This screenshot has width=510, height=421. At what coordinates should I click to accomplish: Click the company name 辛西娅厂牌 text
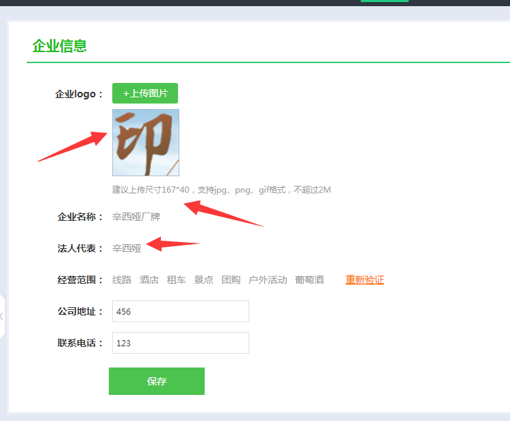click(x=136, y=217)
